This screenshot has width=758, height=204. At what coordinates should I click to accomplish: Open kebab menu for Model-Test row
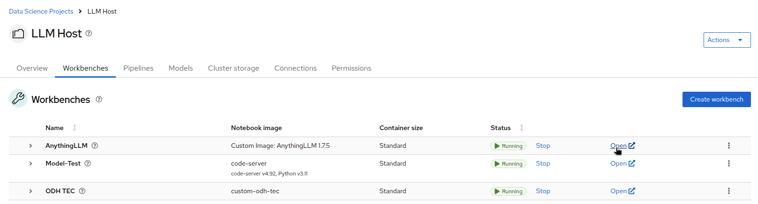[x=728, y=163]
